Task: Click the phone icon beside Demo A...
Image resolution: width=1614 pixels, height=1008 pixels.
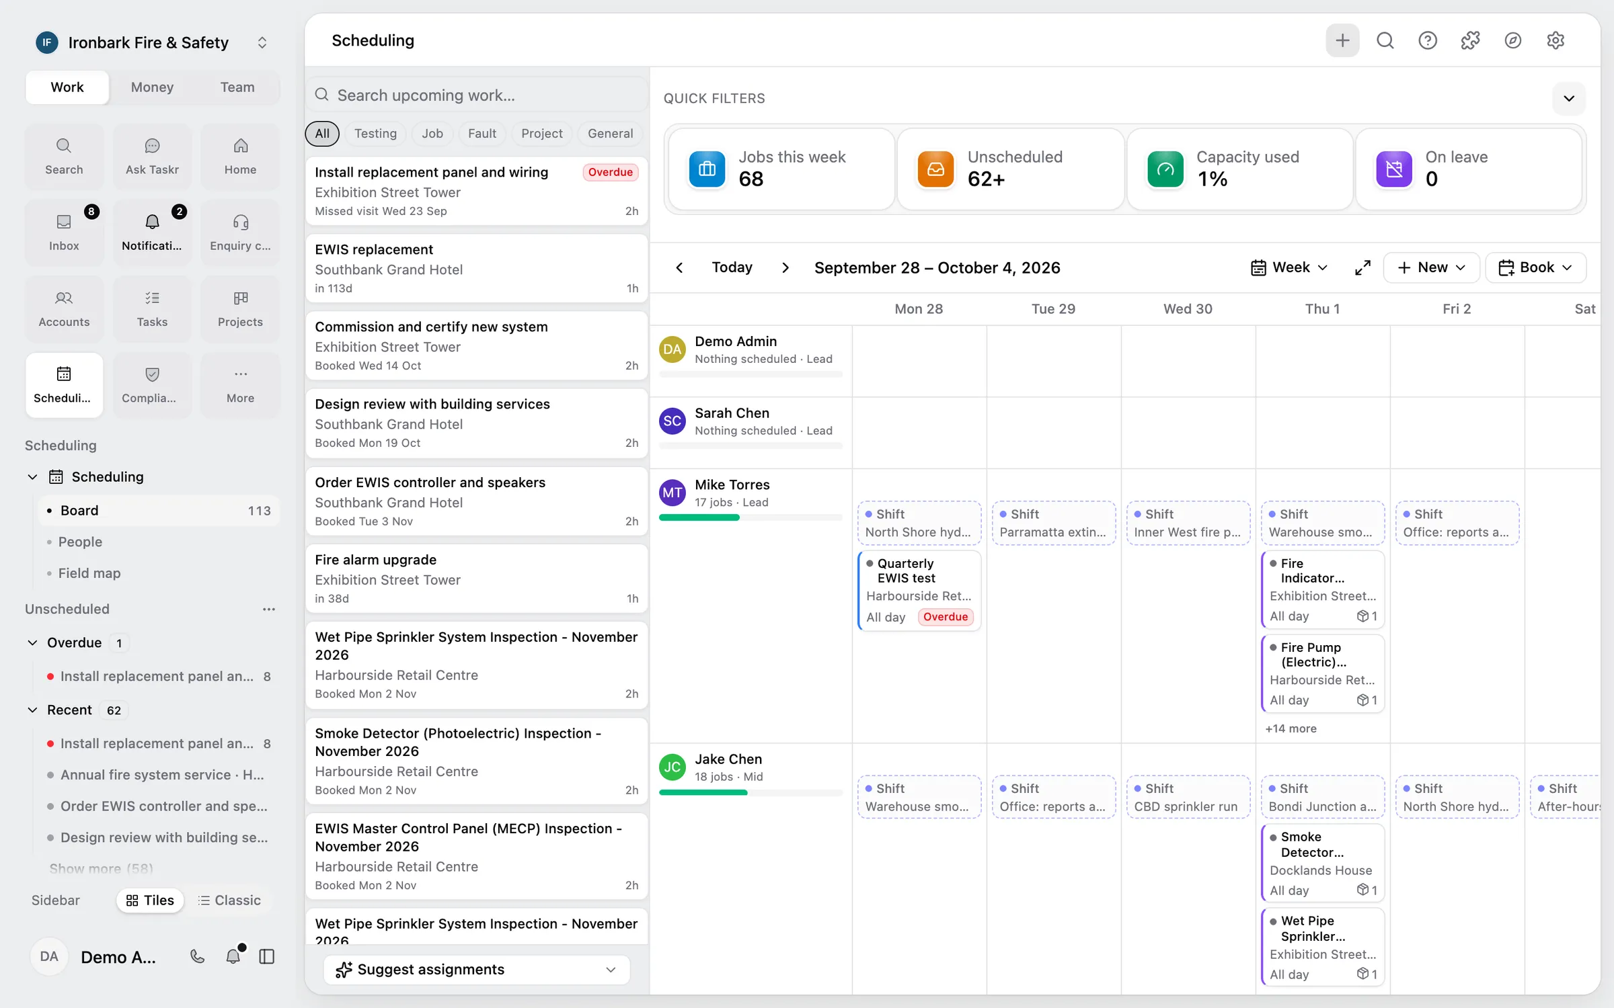Action: tap(197, 956)
